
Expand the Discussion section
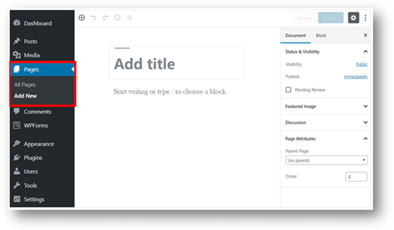365,122
